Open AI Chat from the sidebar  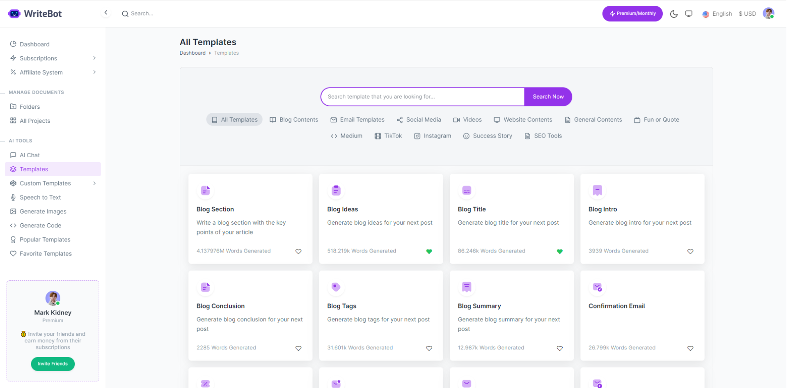coord(30,155)
